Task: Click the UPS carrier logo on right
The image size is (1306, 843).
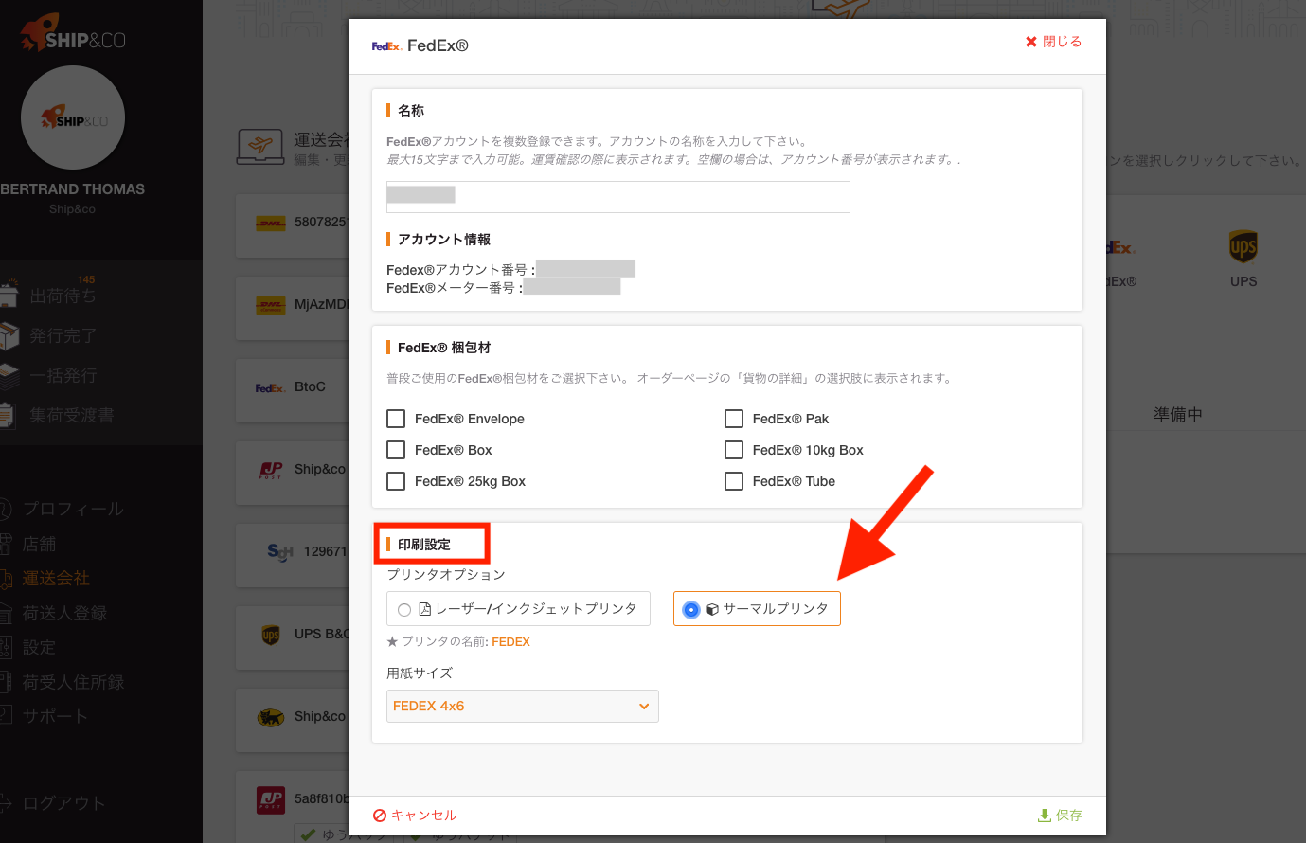Action: tap(1243, 247)
